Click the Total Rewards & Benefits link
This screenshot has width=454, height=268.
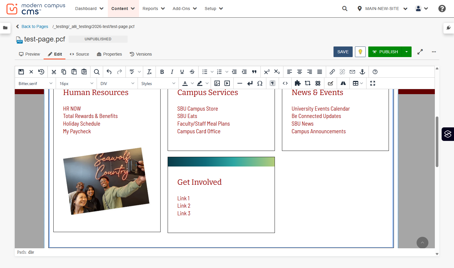pos(90,116)
